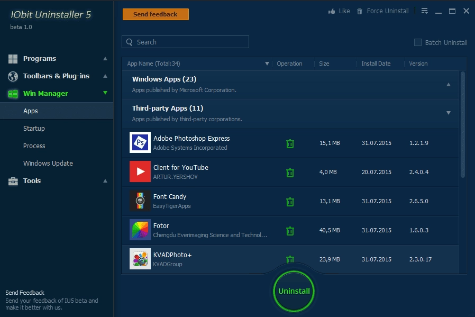Click the orange Send feedback button
The width and height of the screenshot is (475, 317).
156,14
